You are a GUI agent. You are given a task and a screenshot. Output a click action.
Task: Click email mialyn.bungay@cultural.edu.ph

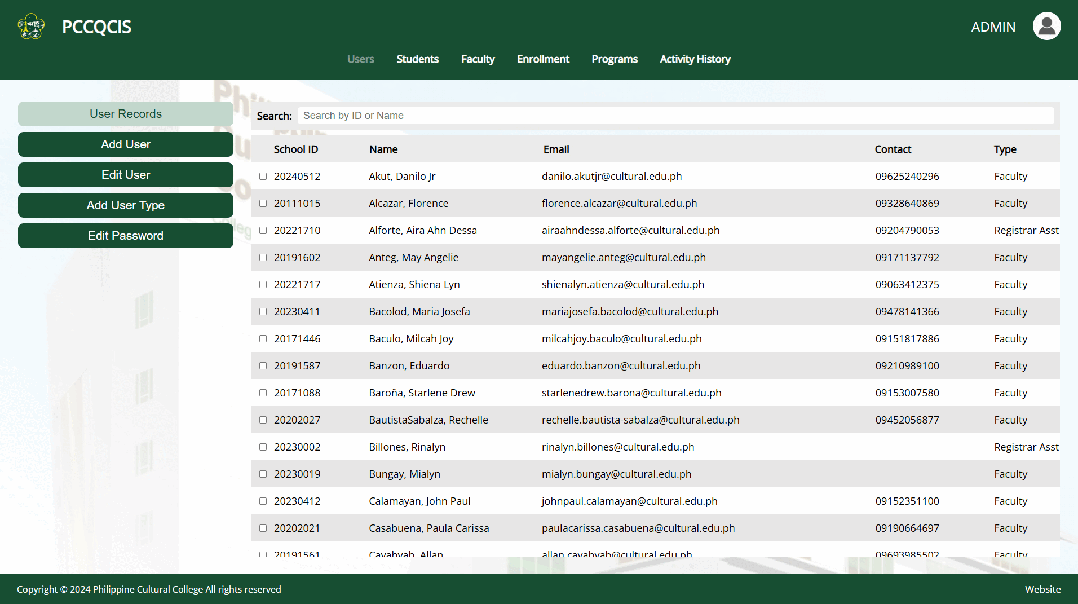pos(616,474)
